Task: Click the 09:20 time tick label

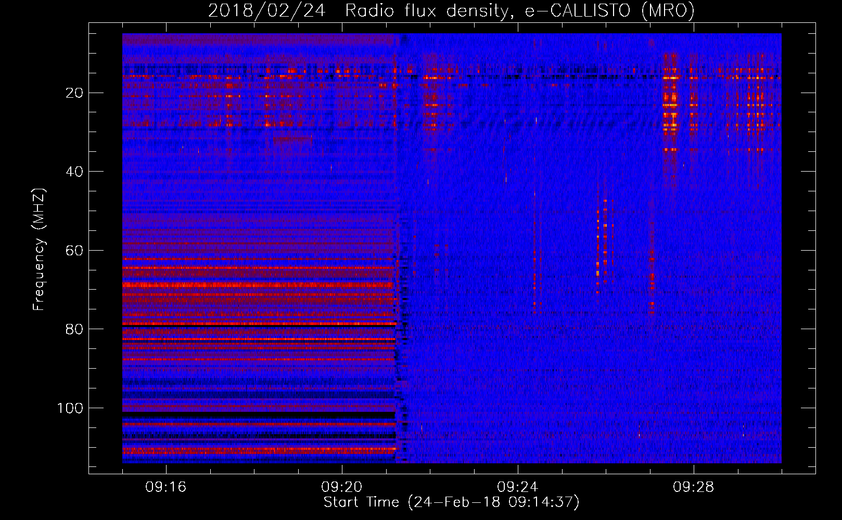Action: click(342, 487)
